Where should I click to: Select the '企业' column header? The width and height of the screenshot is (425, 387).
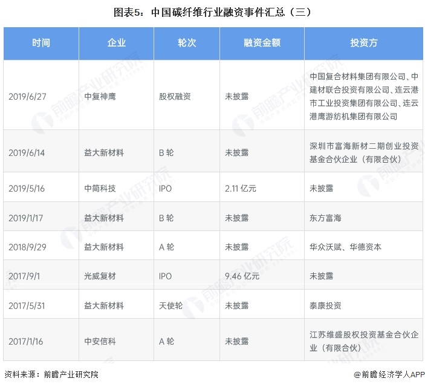point(117,43)
